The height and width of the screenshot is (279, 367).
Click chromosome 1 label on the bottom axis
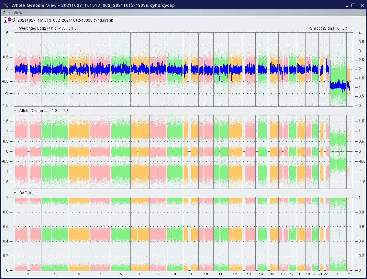pyautogui.click(x=28, y=274)
